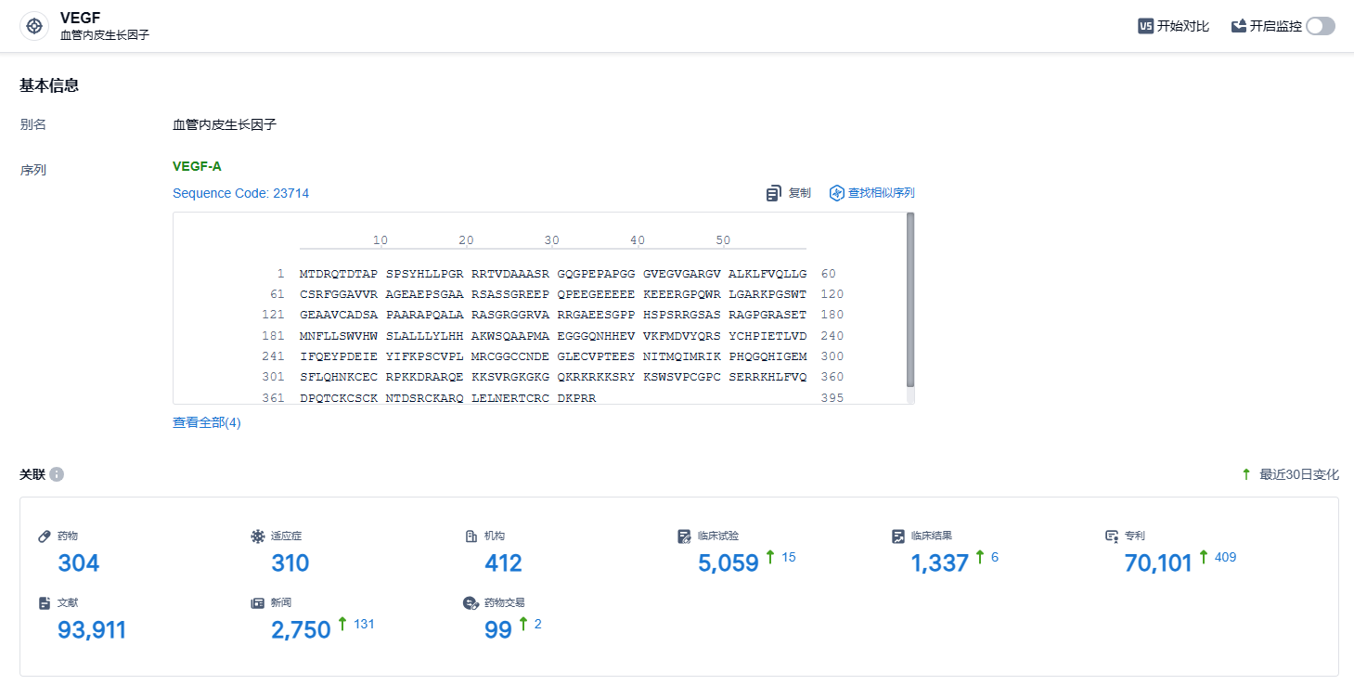This screenshot has width=1354, height=685.
Task: Open the 70,101 patents count
Action: [x=1157, y=563]
